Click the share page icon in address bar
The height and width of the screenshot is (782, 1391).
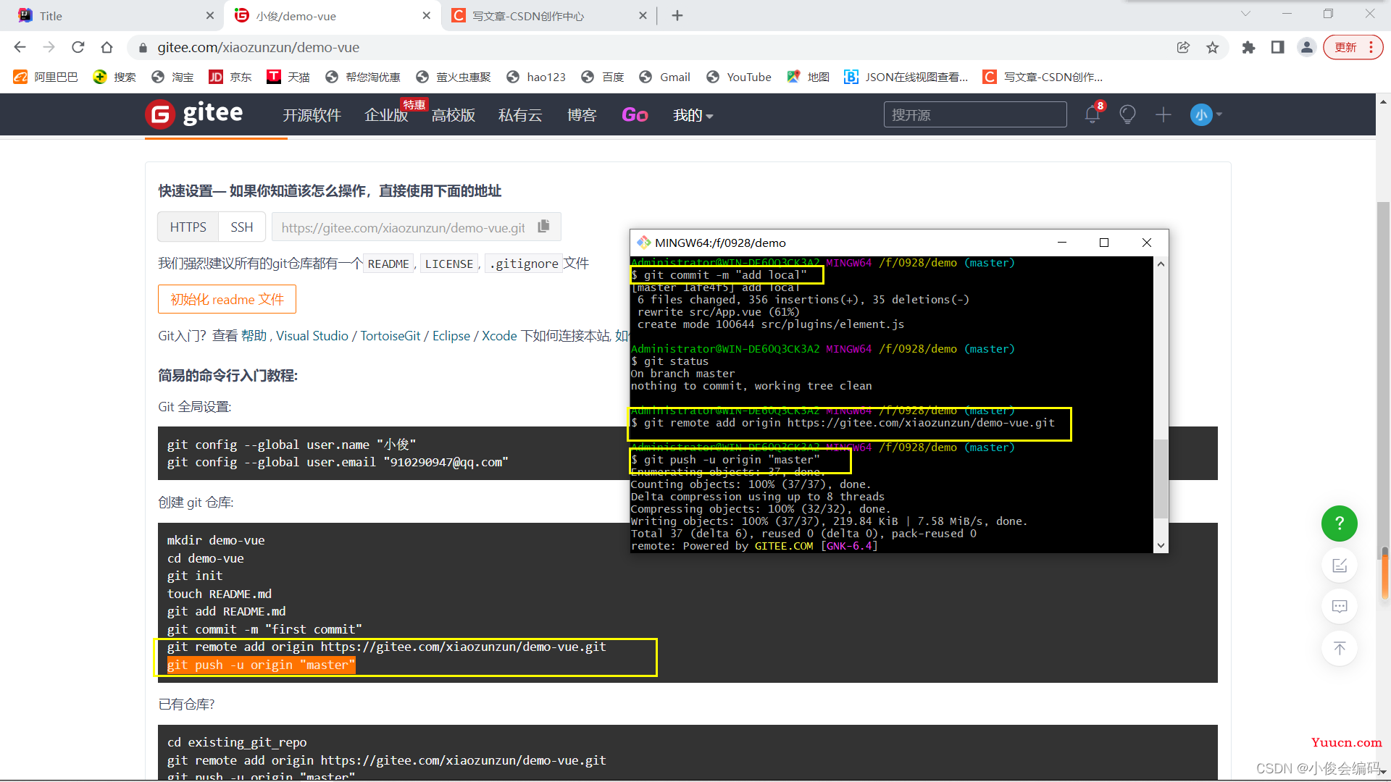1183,47
